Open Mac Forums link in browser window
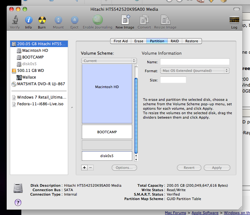 [175, 213]
